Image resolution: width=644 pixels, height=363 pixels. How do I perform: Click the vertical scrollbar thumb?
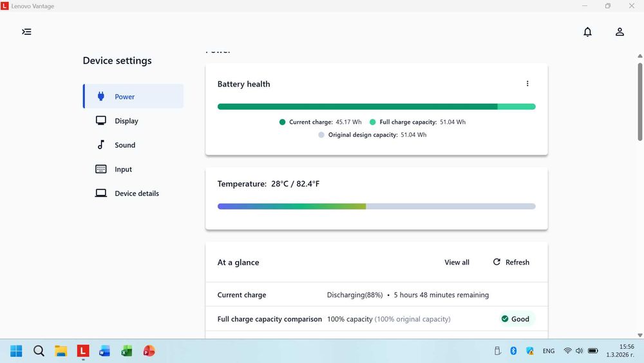point(640,102)
